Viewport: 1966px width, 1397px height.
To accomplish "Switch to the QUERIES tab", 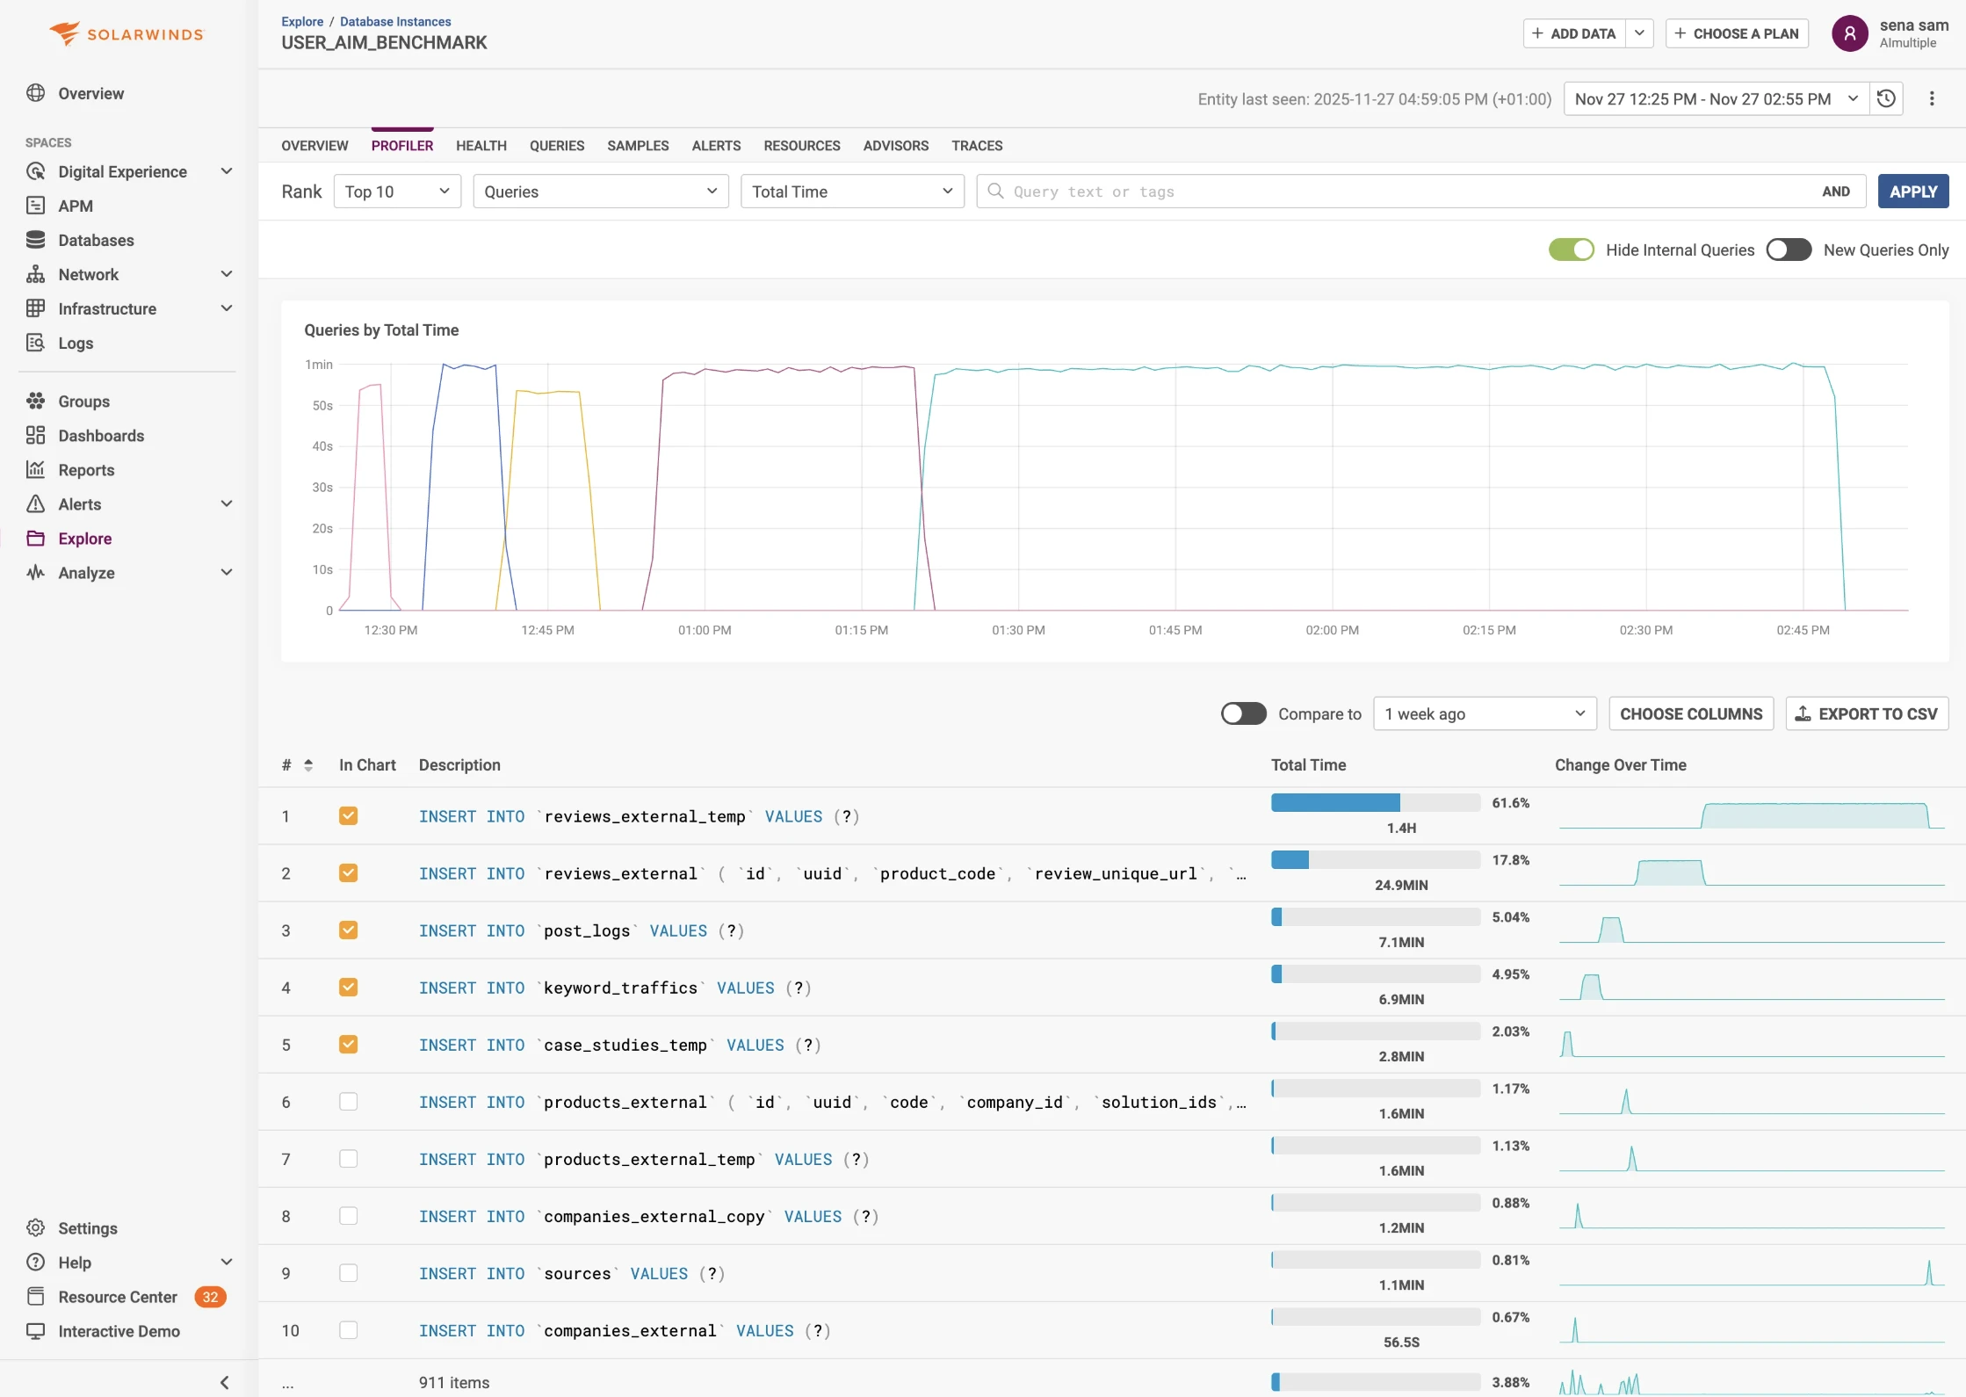I will (x=557, y=146).
